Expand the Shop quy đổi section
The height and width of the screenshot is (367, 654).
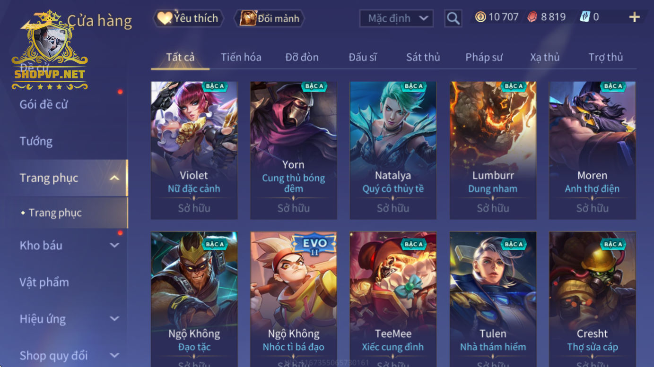[x=114, y=355]
